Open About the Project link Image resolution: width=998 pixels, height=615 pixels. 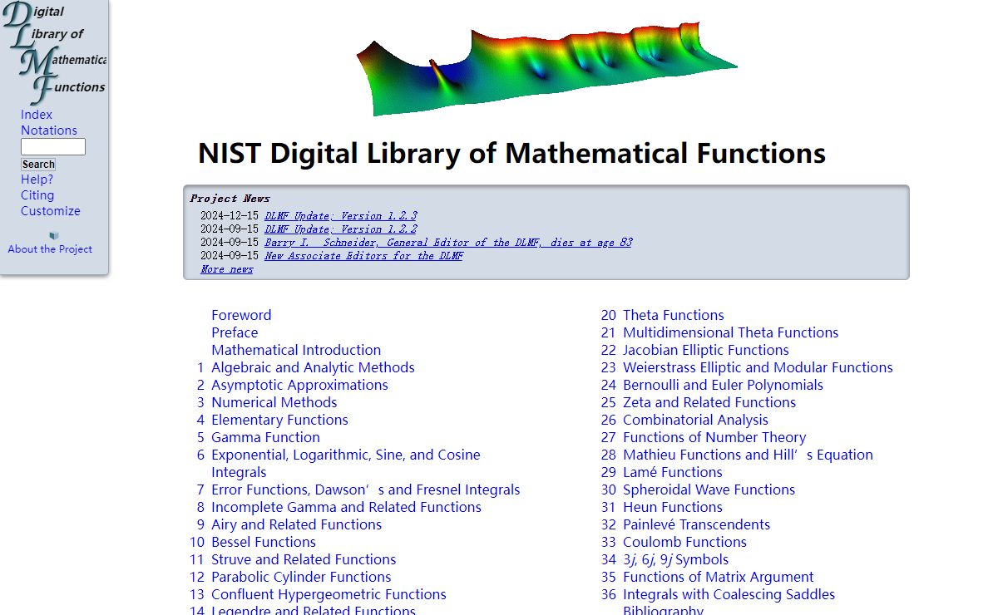(50, 249)
